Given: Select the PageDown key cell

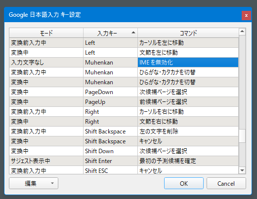Looking at the screenshot, I should [x=110, y=92].
